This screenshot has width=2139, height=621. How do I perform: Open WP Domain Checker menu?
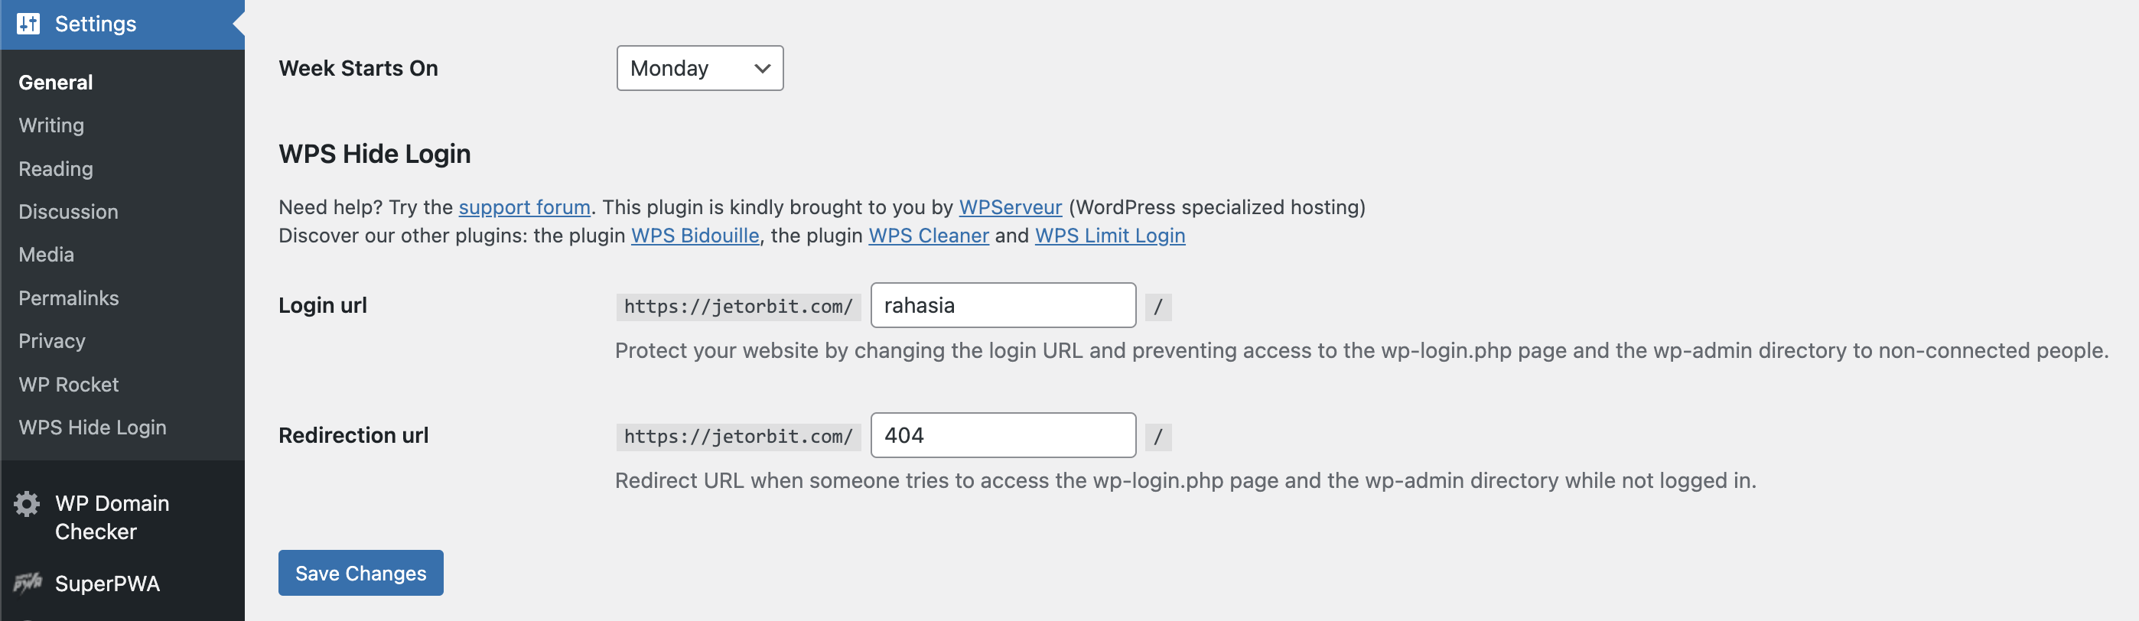point(112,517)
